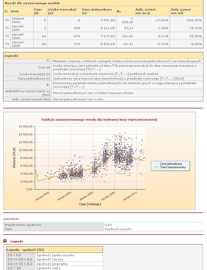Click the 'Cena jednostkowa (c)' column header
Image resolution: width=207 pixels, height=270 pixels.
97,11
